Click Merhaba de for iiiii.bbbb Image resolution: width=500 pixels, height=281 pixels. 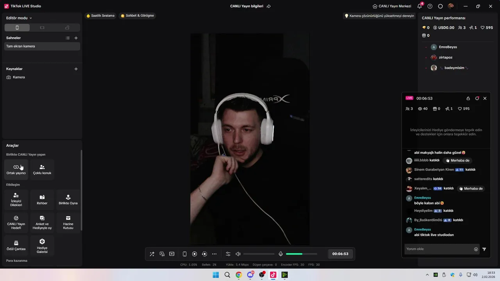[x=457, y=160]
